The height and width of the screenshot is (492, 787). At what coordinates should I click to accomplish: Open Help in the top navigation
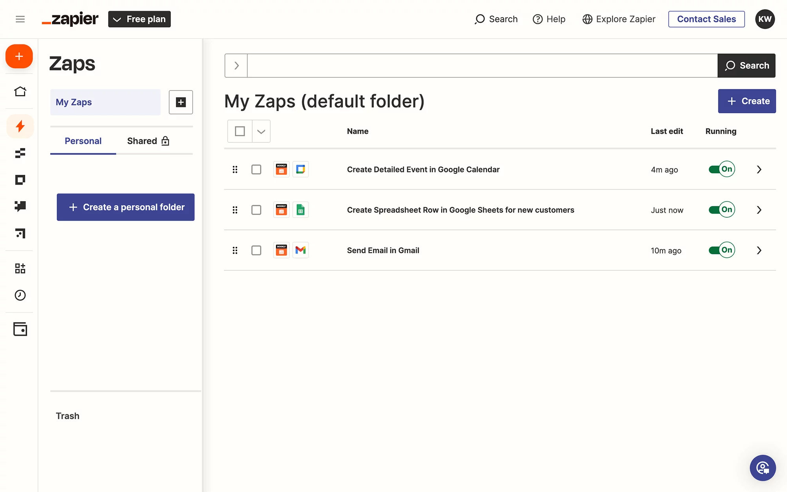[x=549, y=19]
